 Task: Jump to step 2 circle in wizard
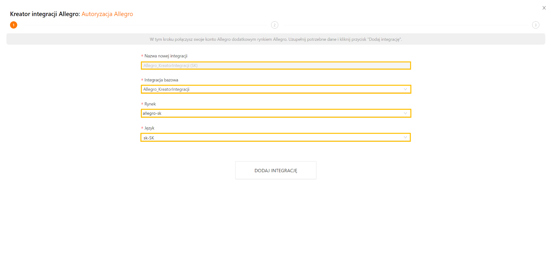pyautogui.click(x=274, y=25)
